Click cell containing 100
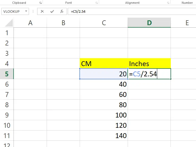 coord(104,115)
